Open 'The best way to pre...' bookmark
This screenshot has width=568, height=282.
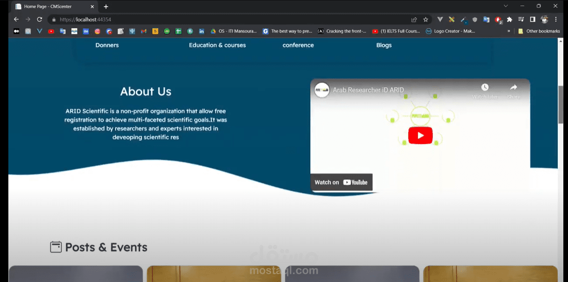(x=287, y=31)
